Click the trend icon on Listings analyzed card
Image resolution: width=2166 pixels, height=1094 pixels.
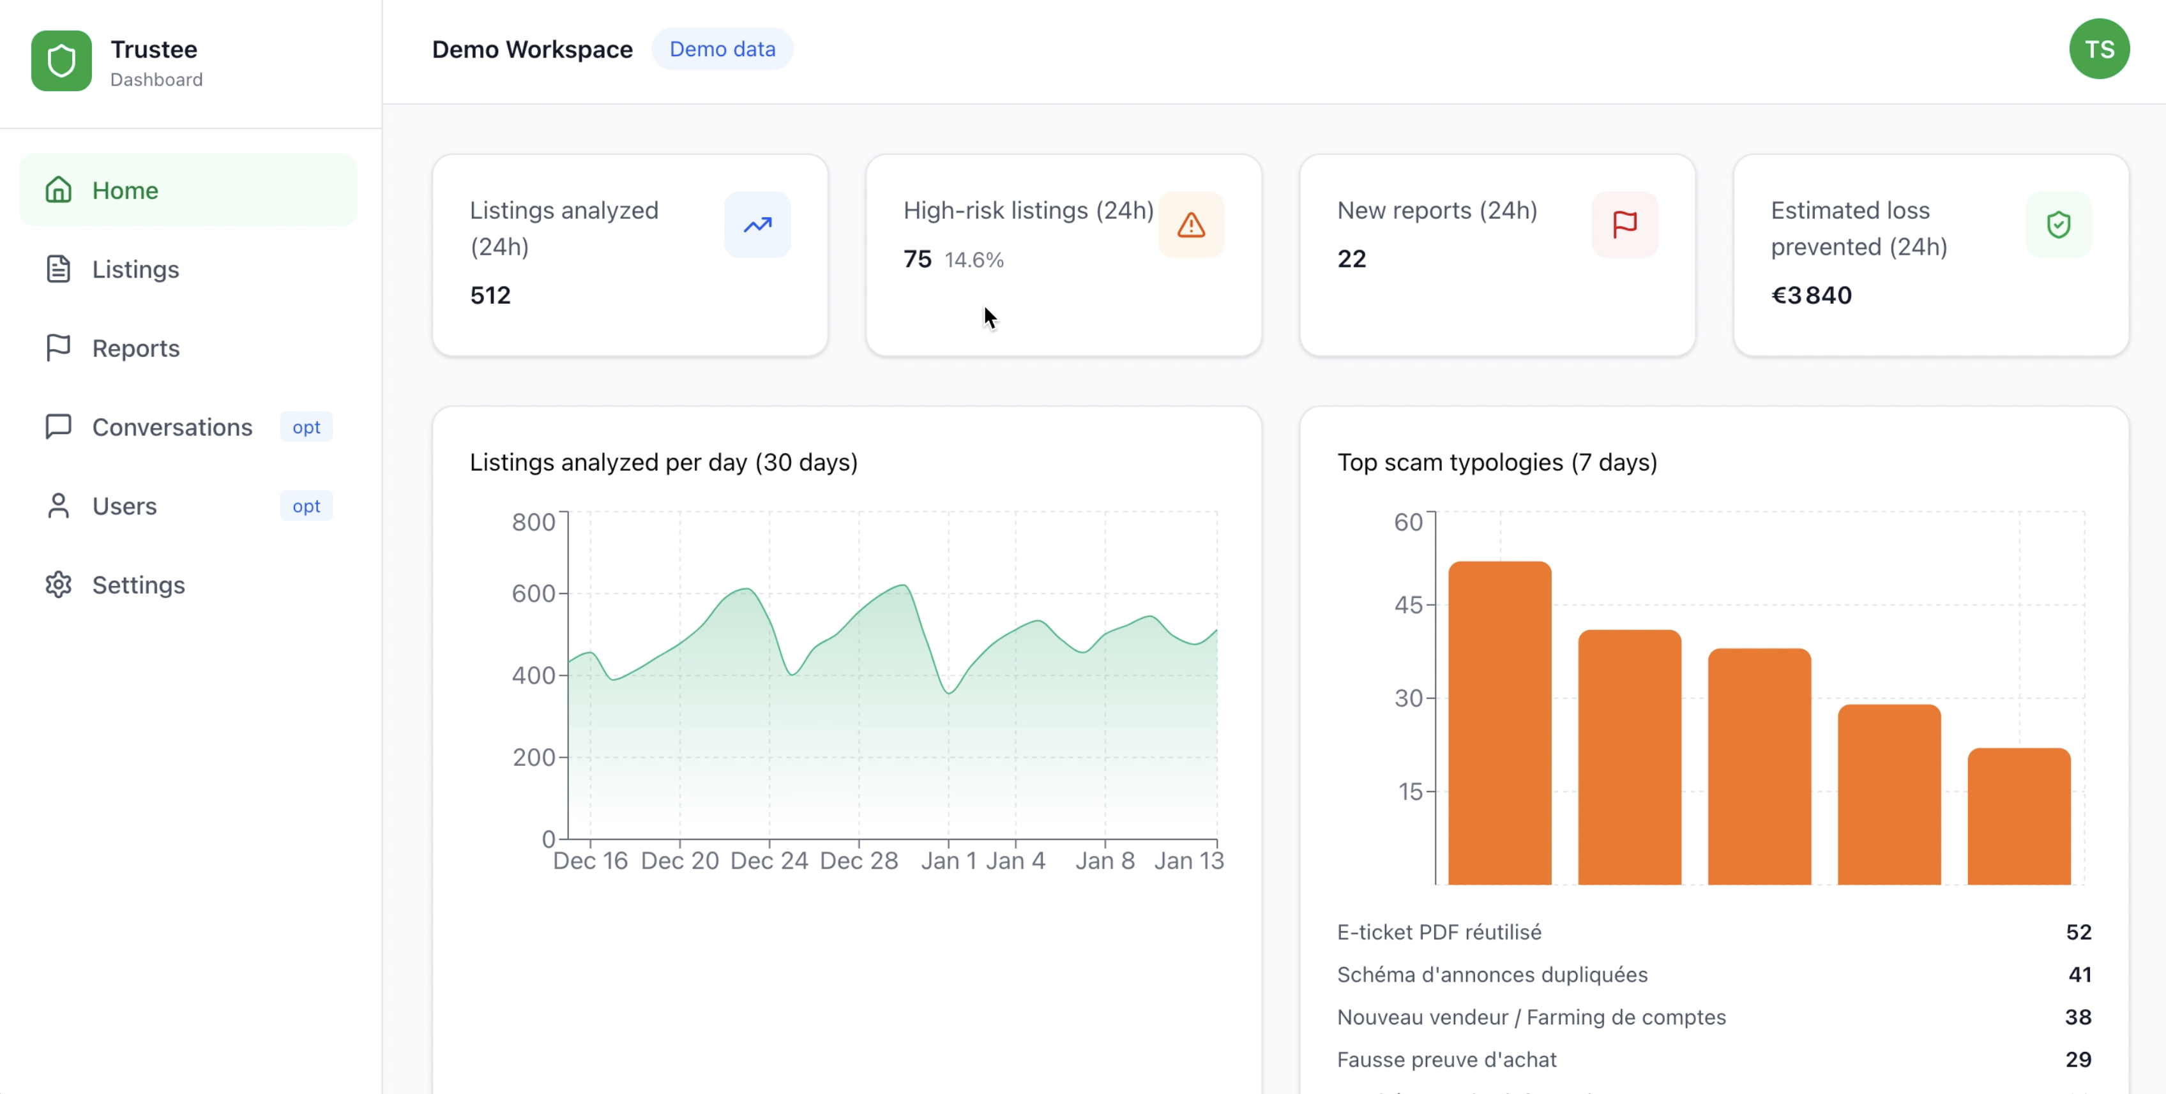point(756,224)
